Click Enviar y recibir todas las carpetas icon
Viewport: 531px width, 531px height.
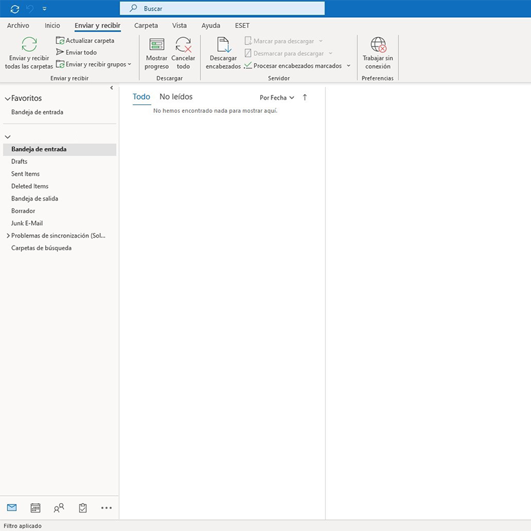pyautogui.click(x=29, y=45)
